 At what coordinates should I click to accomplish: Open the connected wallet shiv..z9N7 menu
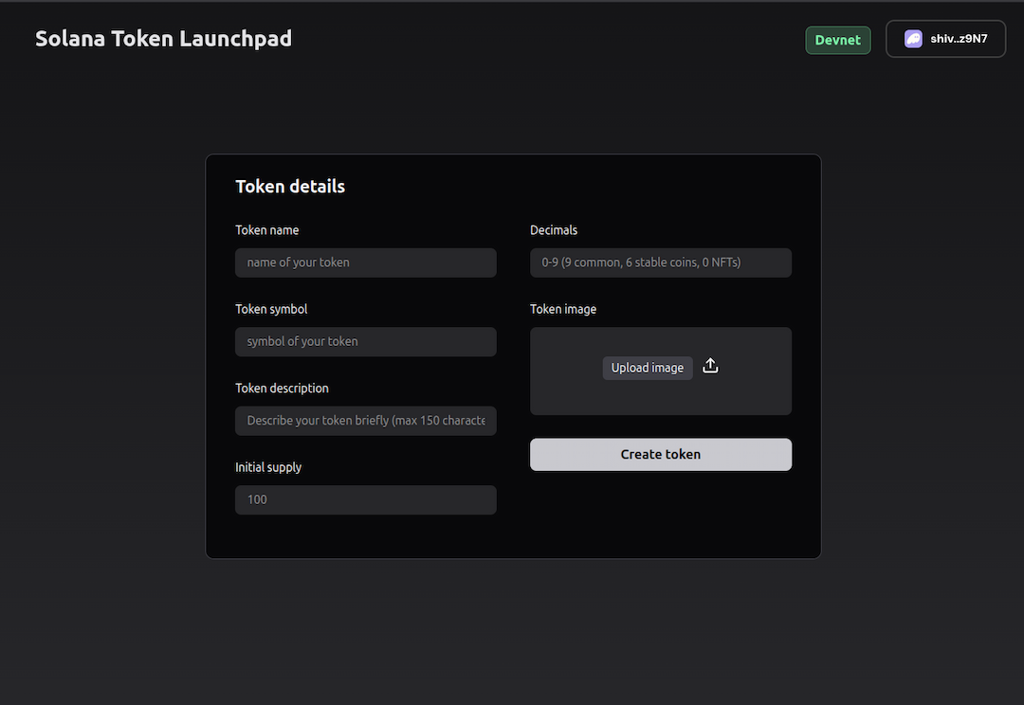pos(945,38)
